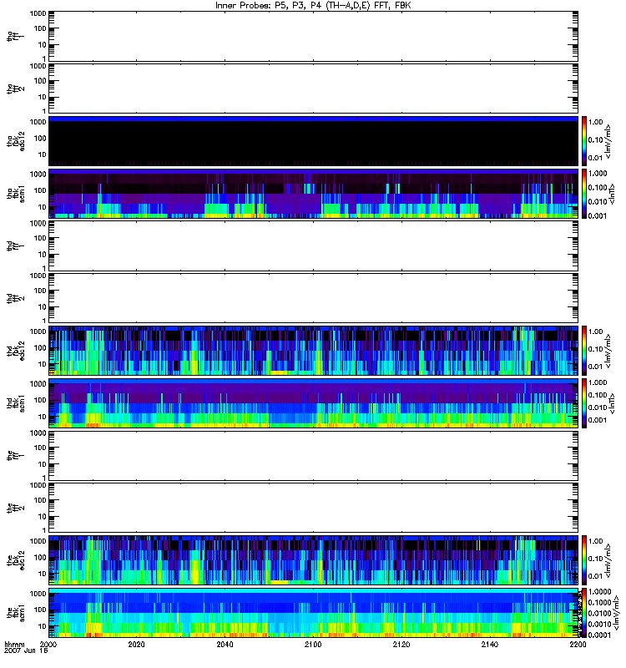Click the '2100' time axis label
This screenshot has width=626, height=668.
click(313, 644)
